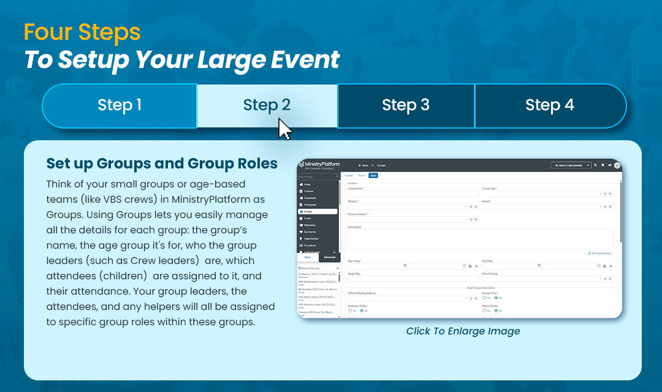662x392 pixels.
Task: Open the Group Type lookup magnifier
Action: coord(610,194)
